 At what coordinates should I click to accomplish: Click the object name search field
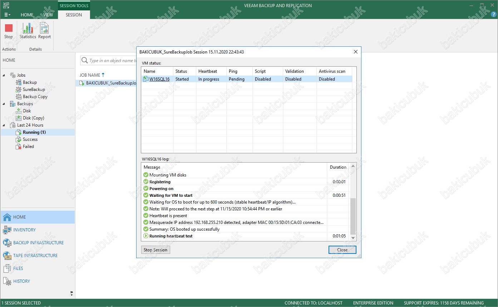(109, 61)
